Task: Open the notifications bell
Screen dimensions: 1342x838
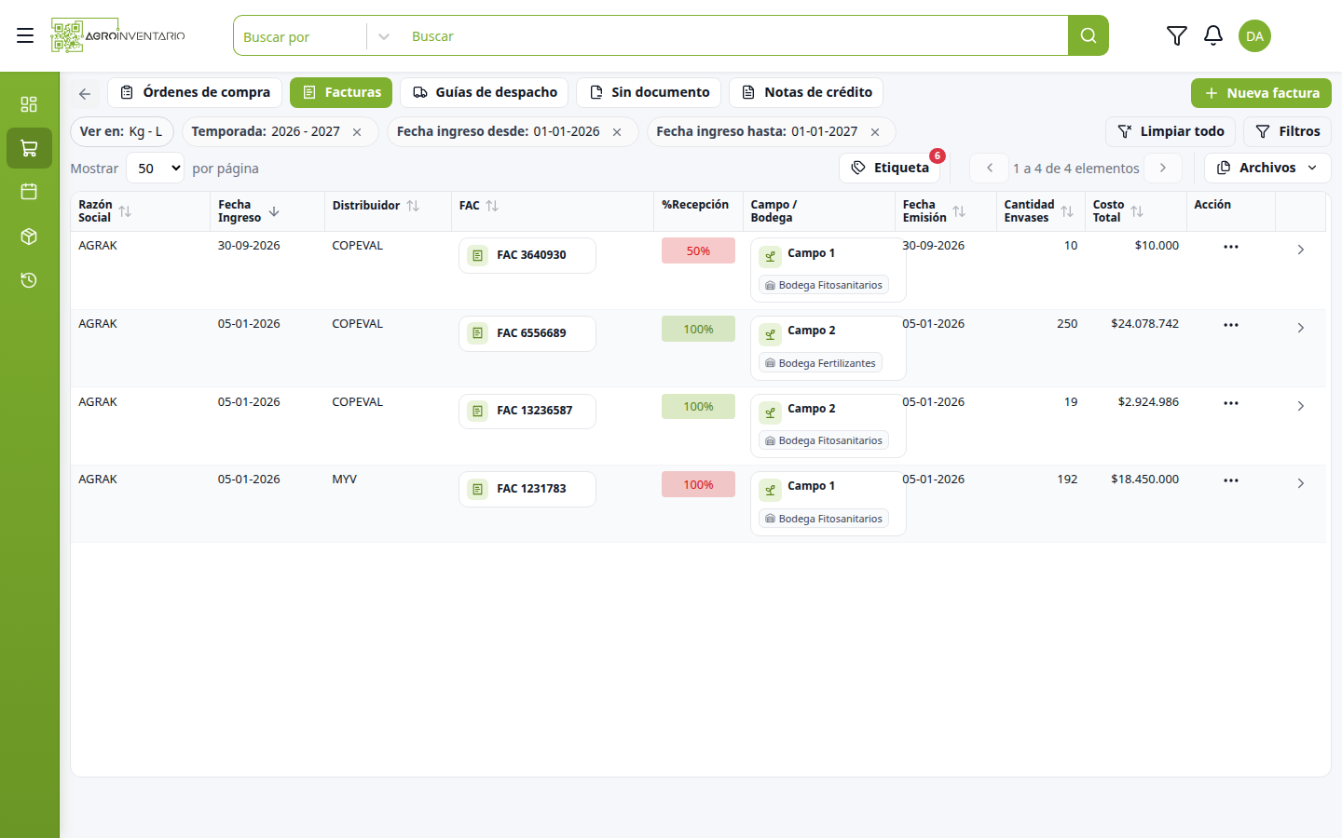Action: tap(1212, 35)
